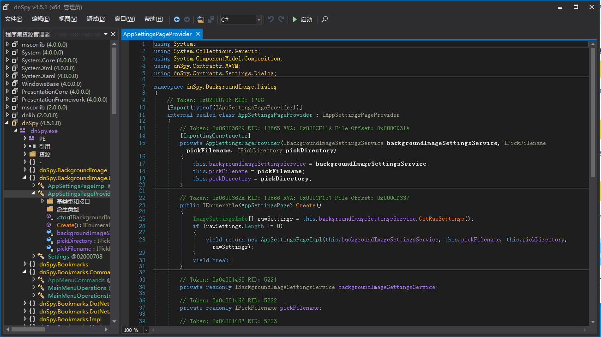Open the 调试(D) menu
601x337 pixels.
[96, 19]
